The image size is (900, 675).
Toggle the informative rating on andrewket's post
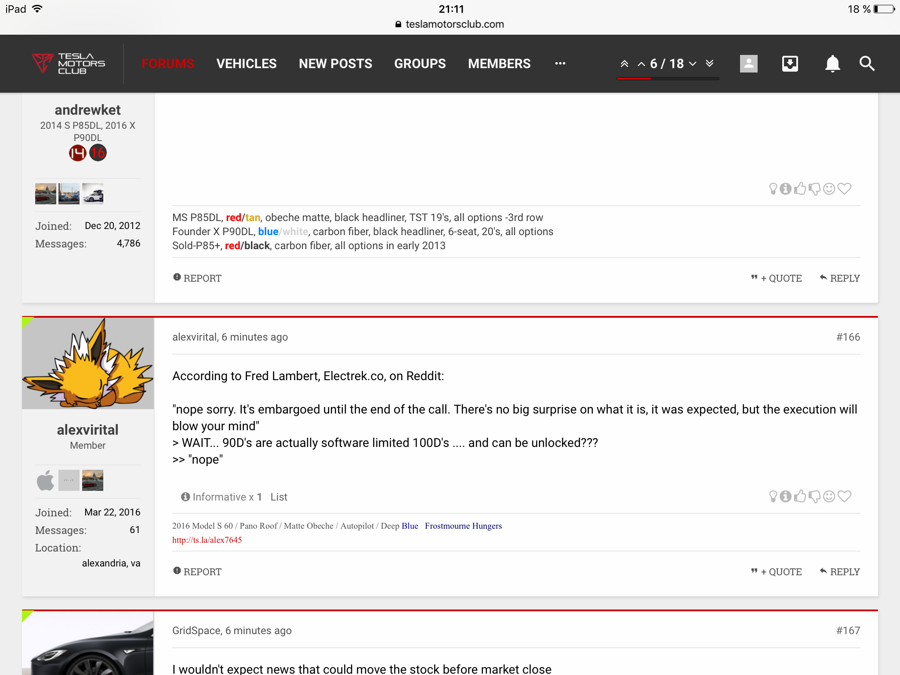point(786,189)
